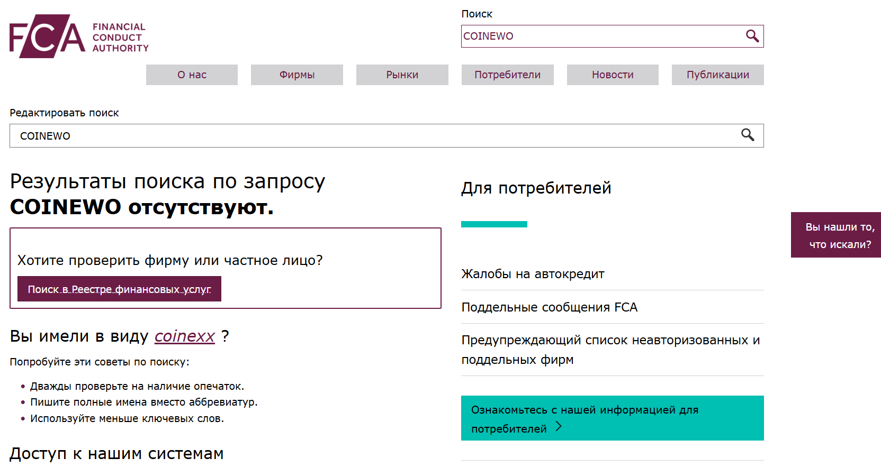
Task: Follow the suggested 'coinexx' link
Action: click(184, 336)
